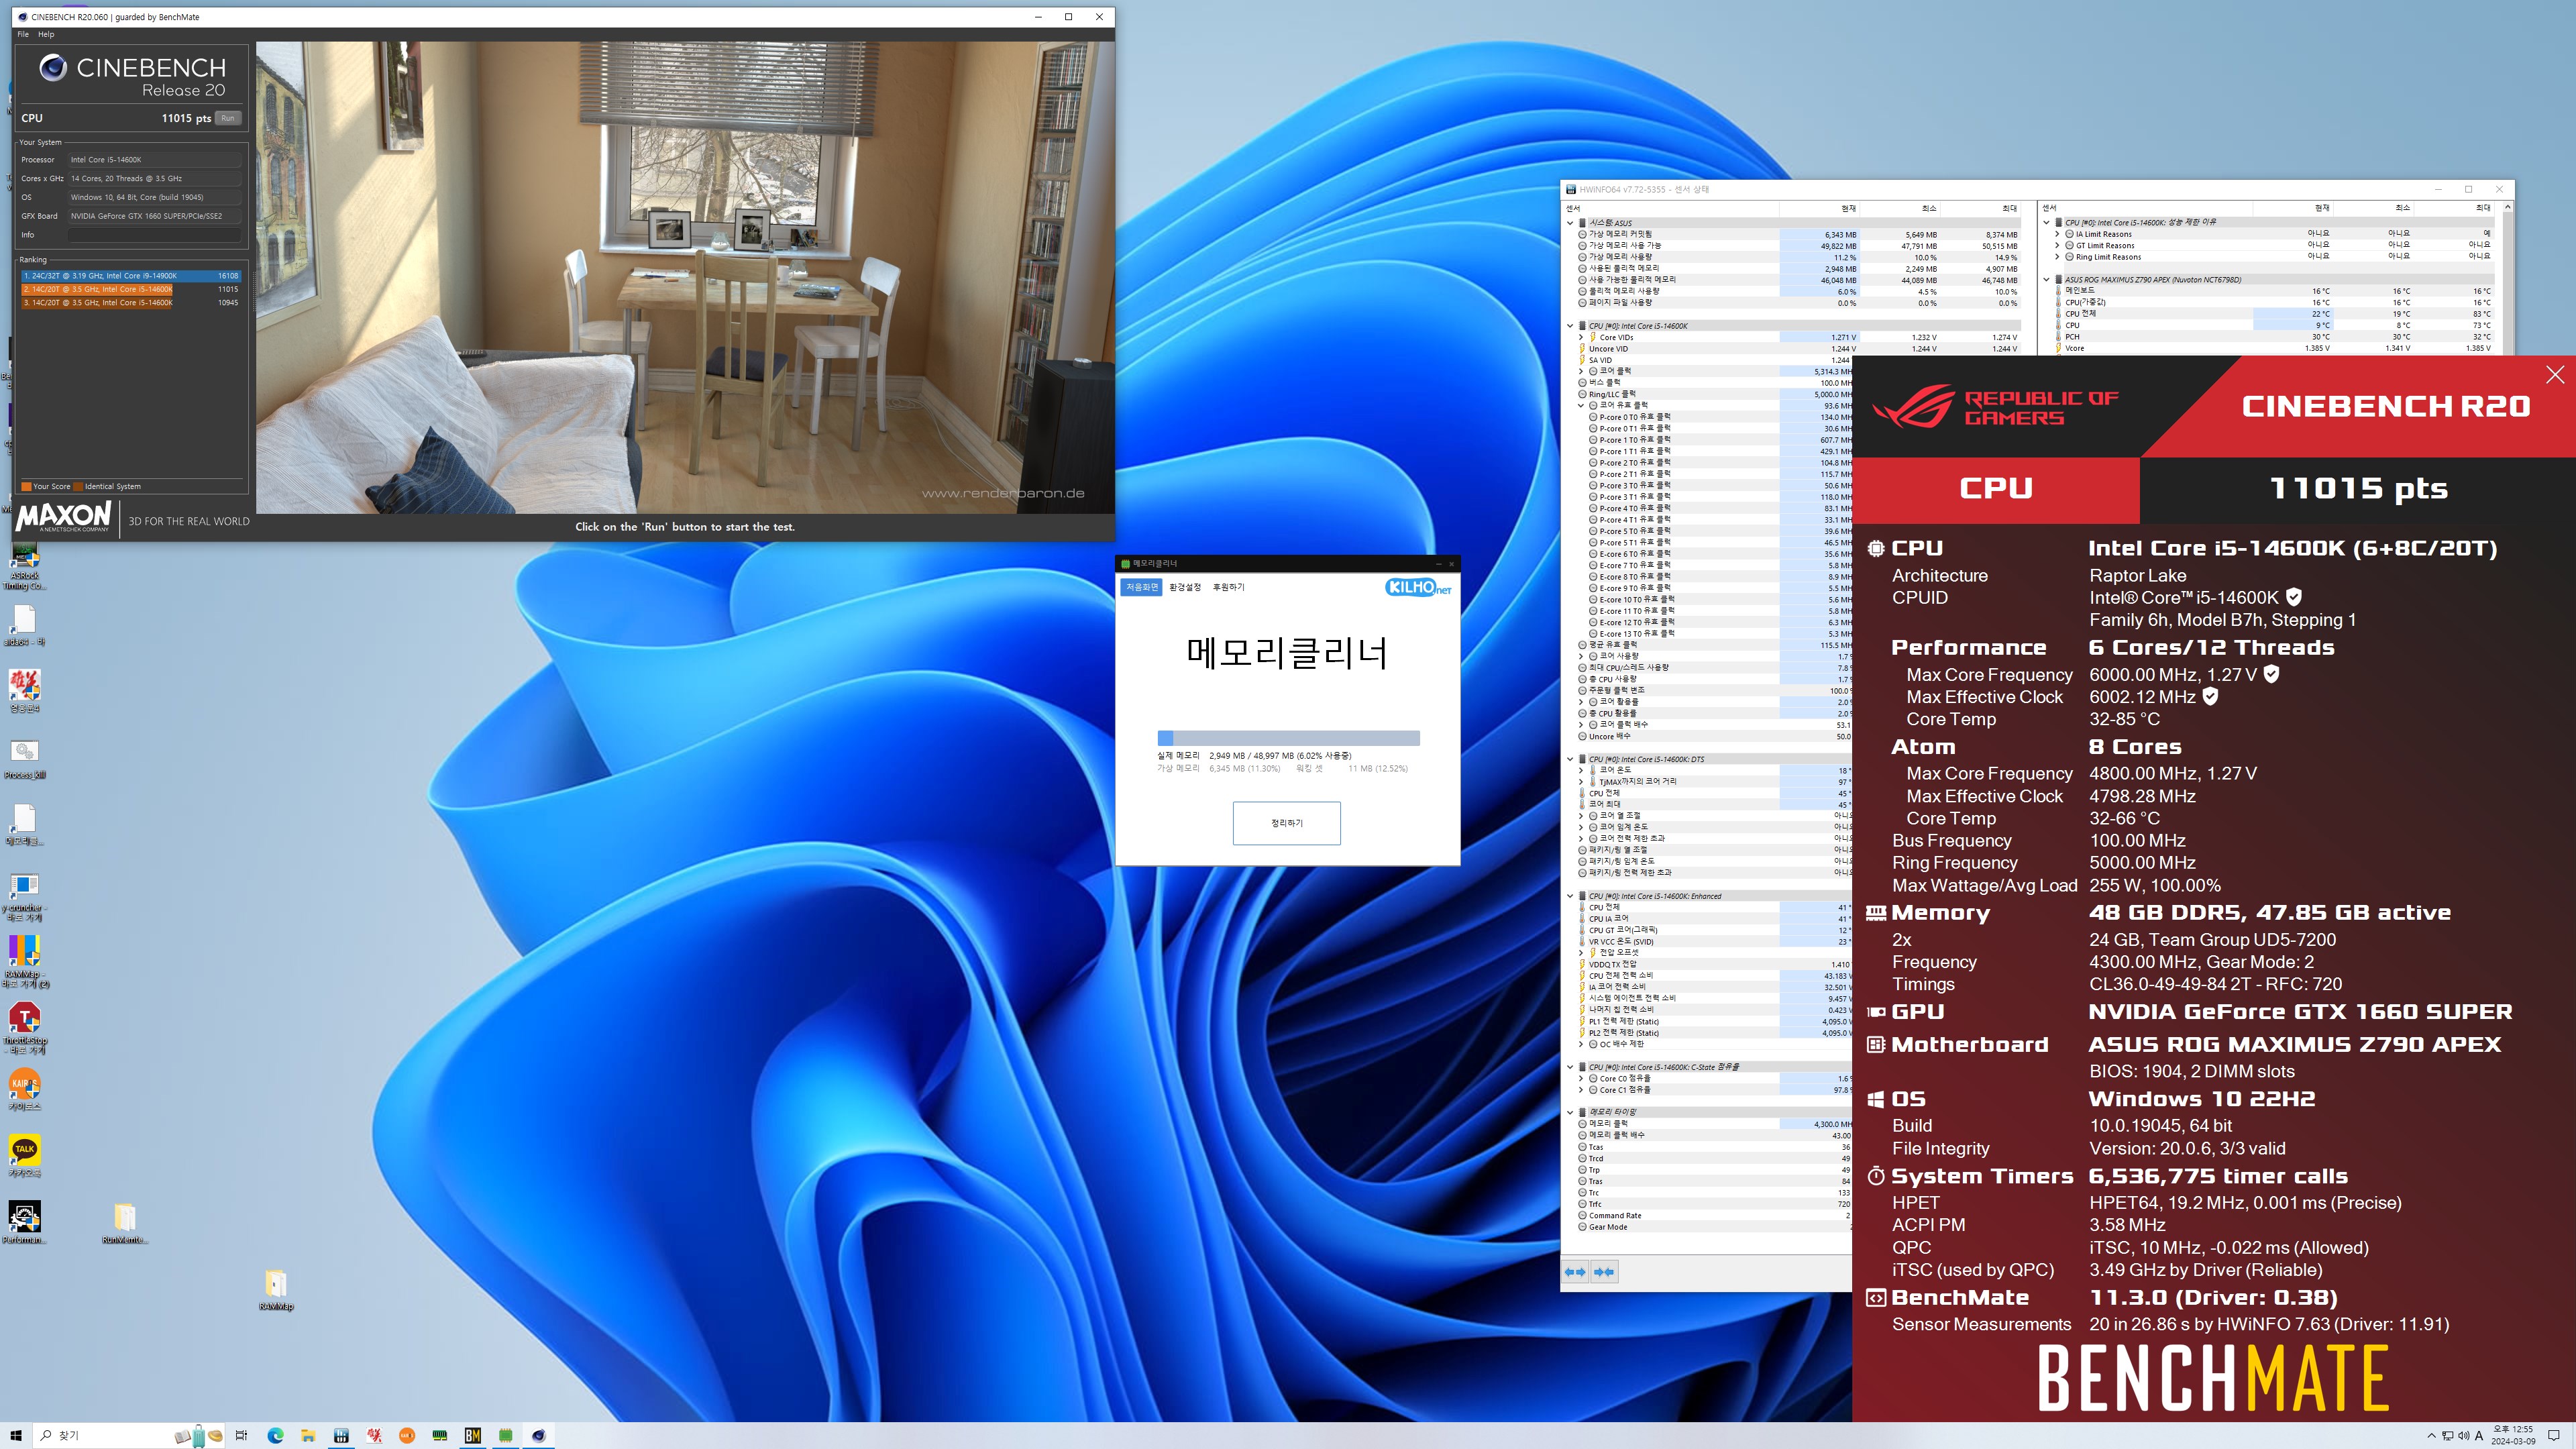Screen dimensions: 2576x1449
Task: Switch to HWiNFO64 via taskbar icon
Action: 341,1435
